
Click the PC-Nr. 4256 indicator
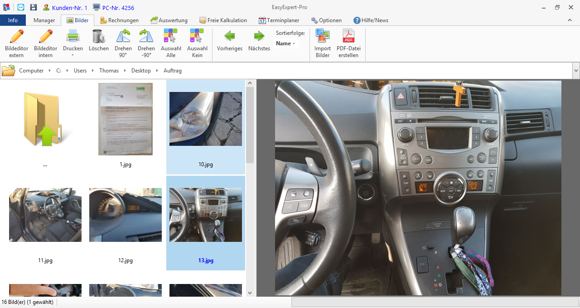coord(113,8)
